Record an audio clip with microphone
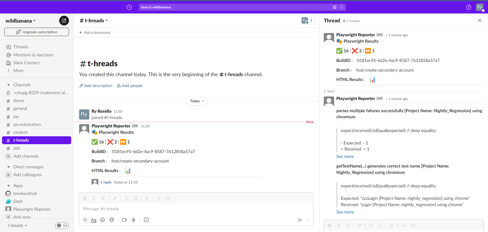Screen dimensions: 488x232 [134, 220]
